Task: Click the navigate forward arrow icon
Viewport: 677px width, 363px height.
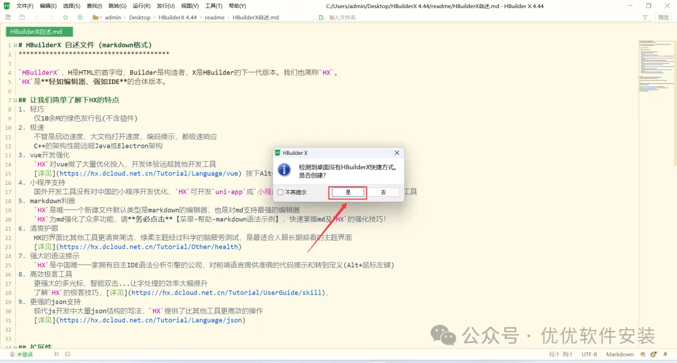Action: coord(51,18)
